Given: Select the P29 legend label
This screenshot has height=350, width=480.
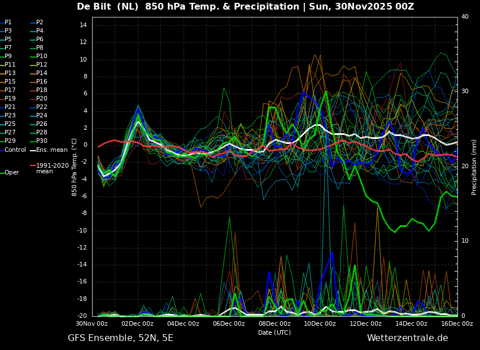Looking at the screenshot, I should tap(10, 141).
